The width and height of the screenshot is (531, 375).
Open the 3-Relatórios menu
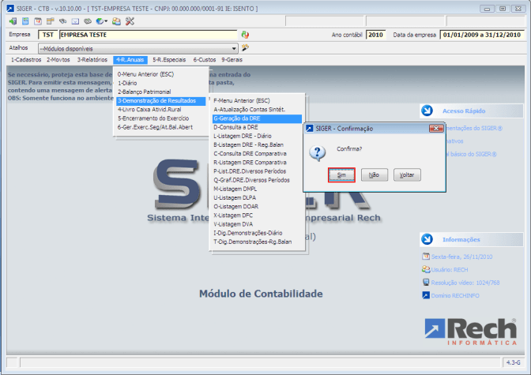92,59
